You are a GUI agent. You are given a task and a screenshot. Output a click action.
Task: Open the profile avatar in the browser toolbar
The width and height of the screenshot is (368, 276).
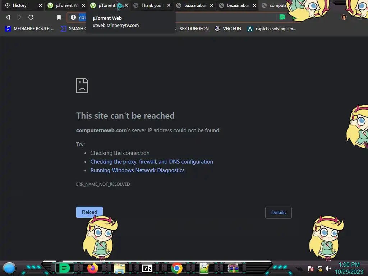344,17
